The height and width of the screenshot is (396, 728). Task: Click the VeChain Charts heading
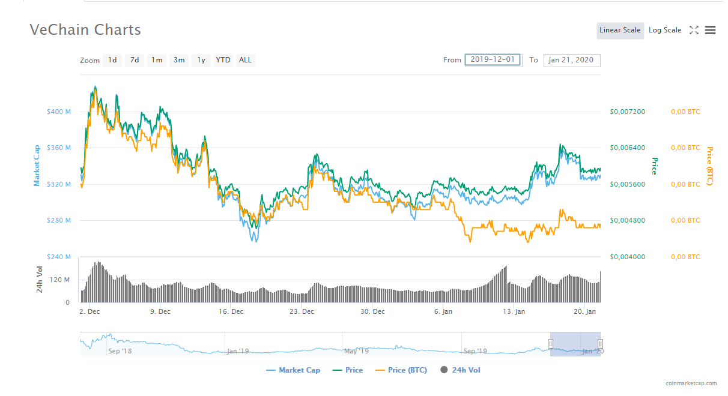[85, 29]
